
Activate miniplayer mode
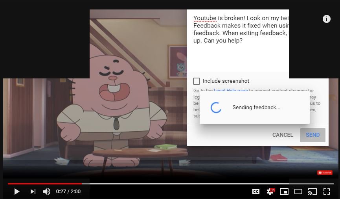(284, 192)
